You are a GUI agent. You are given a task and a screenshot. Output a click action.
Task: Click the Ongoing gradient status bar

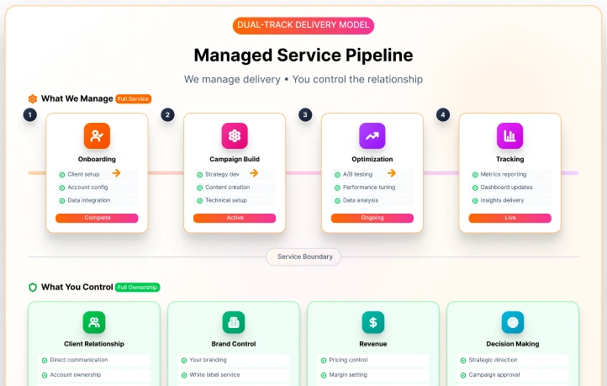[372, 218]
